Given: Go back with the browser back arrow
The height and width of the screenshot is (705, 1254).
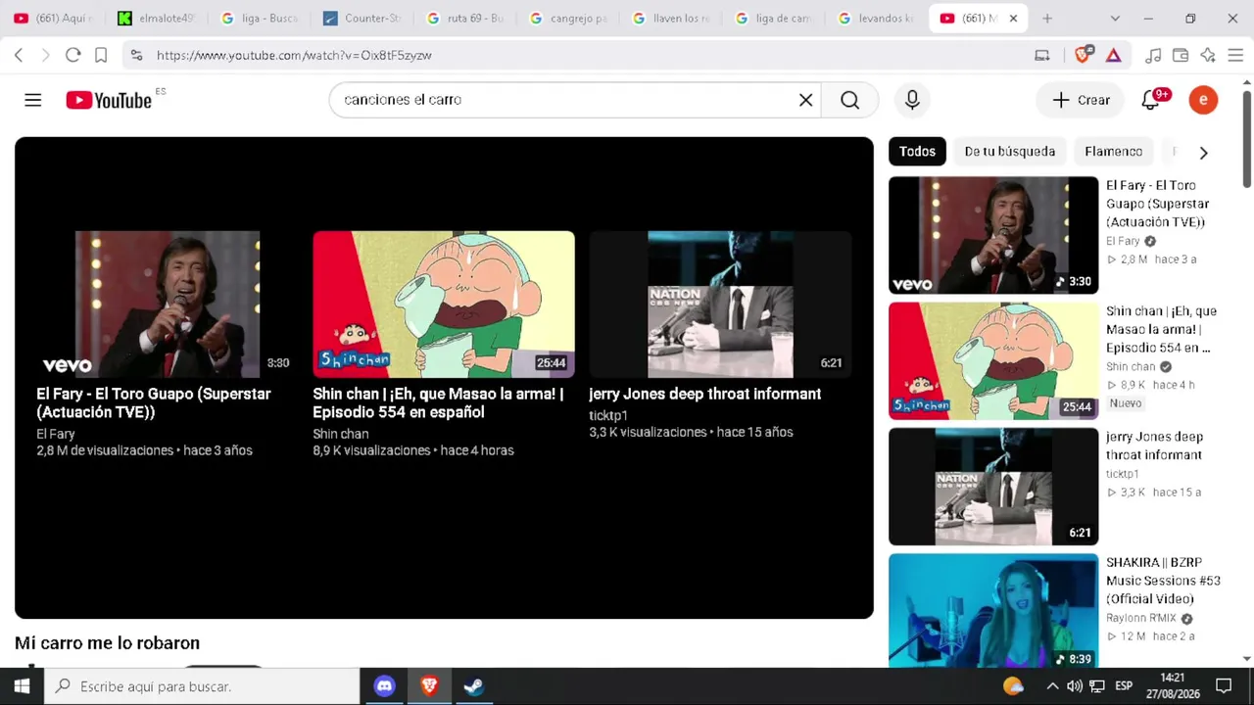Looking at the screenshot, I should click(19, 55).
